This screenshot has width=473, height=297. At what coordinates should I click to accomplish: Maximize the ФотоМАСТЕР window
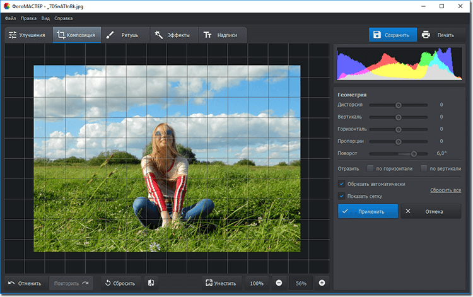(441, 6)
